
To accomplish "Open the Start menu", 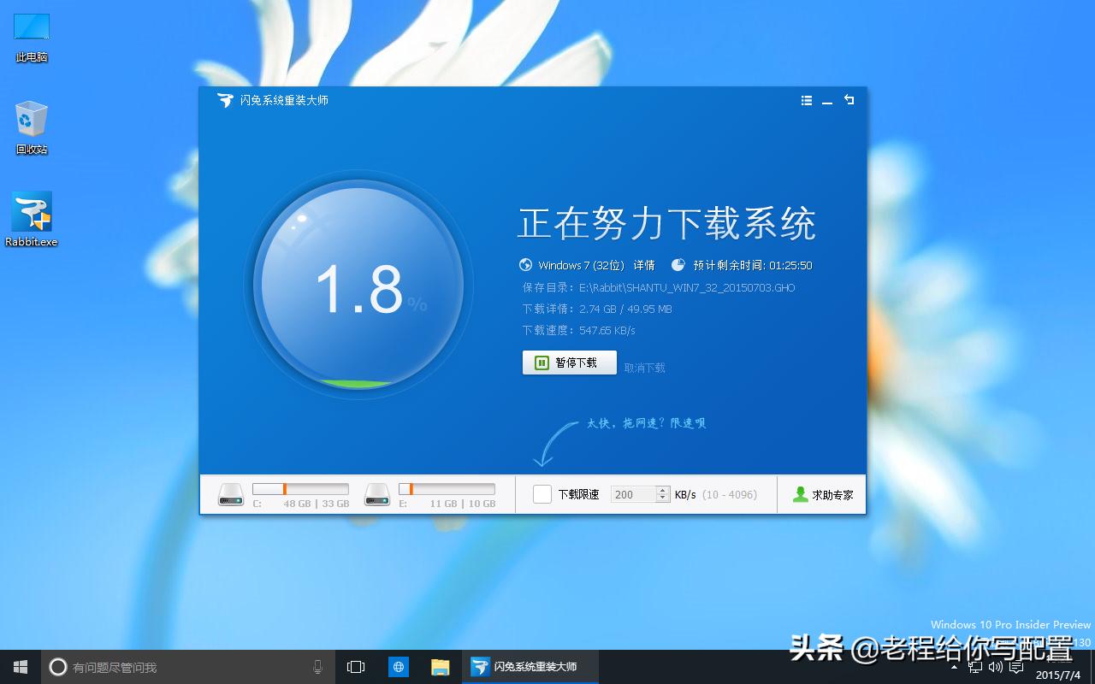I will click(x=18, y=666).
